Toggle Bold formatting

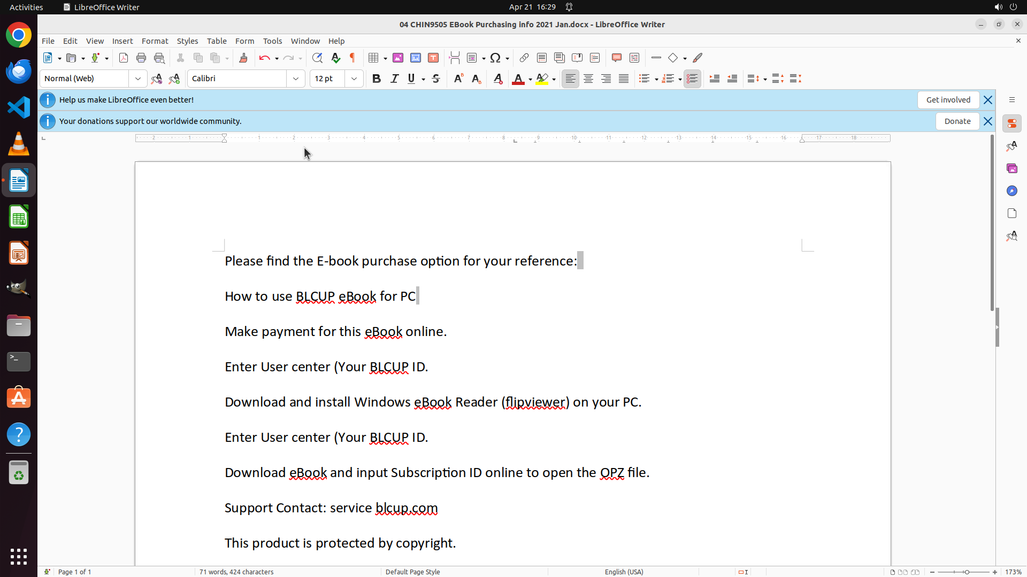coord(377,79)
